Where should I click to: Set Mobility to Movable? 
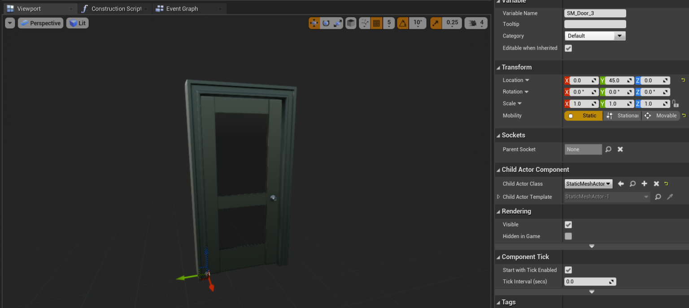pyautogui.click(x=661, y=116)
